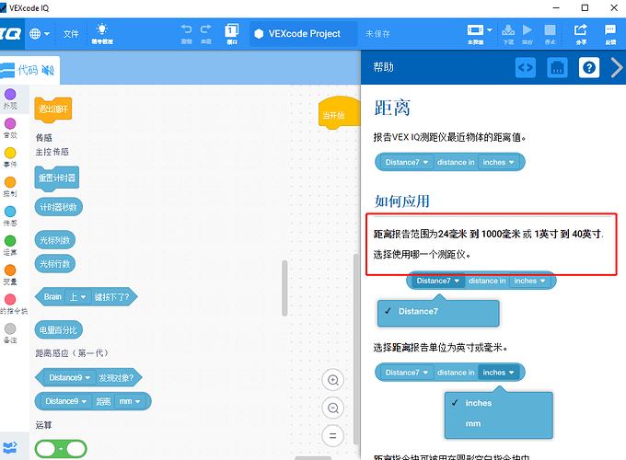This screenshot has height=460, width=626.
Task: Open Distance7 dropdown in first help block
Action: (x=406, y=162)
